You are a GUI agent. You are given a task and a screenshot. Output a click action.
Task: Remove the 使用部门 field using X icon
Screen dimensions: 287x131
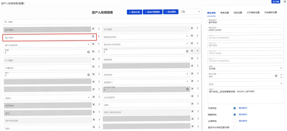click(x=192, y=81)
